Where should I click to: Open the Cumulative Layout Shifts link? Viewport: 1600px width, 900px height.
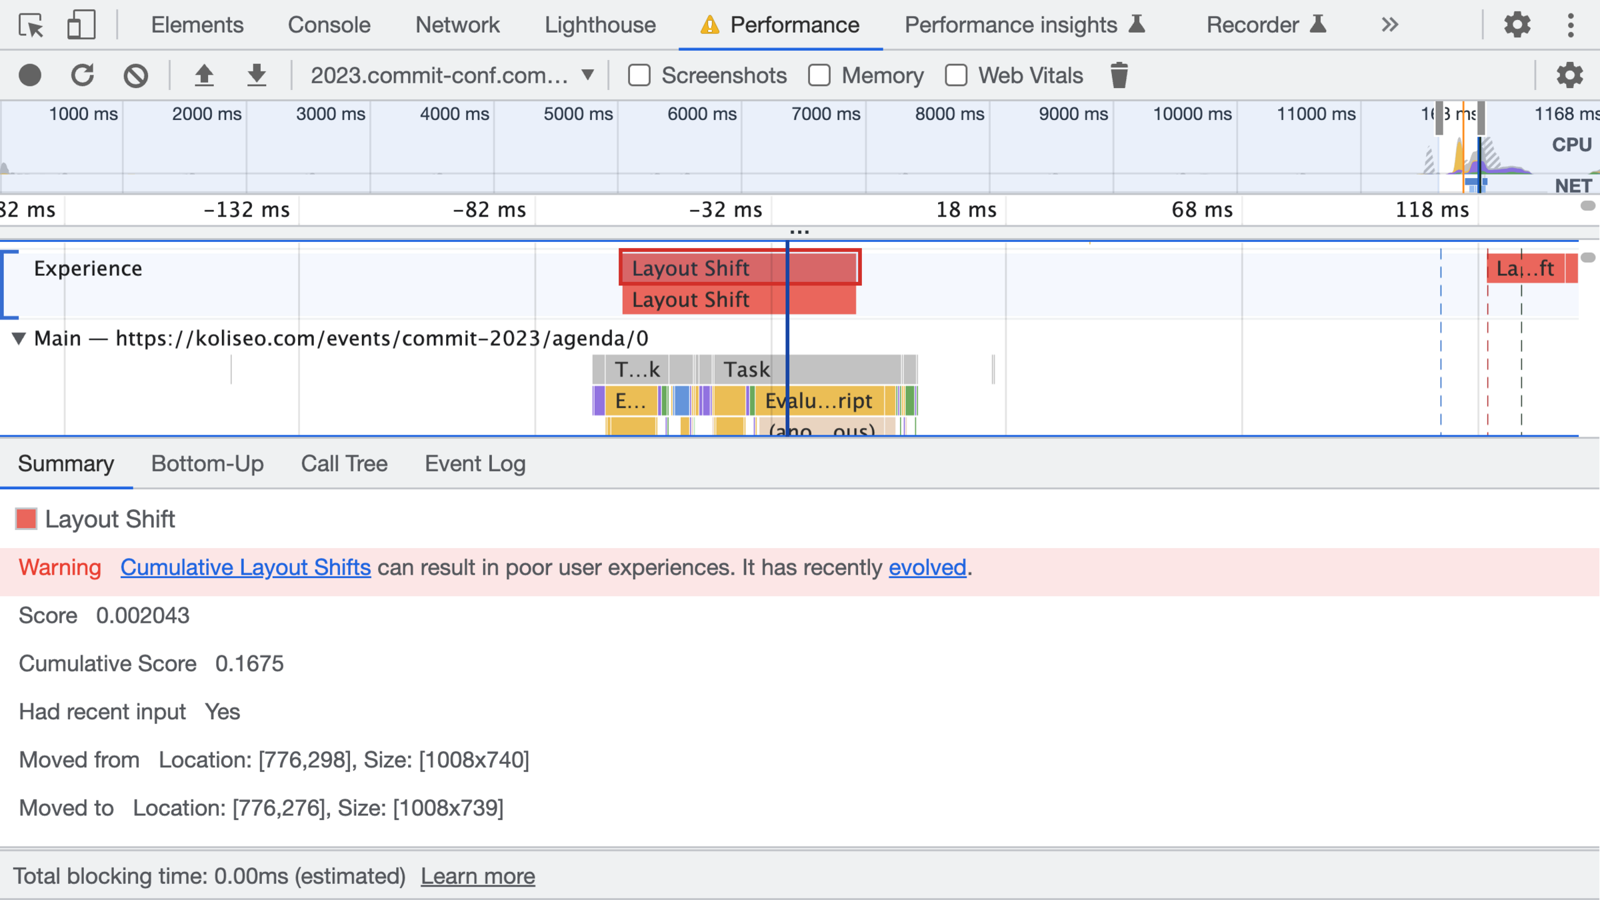click(x=245, y=567)
